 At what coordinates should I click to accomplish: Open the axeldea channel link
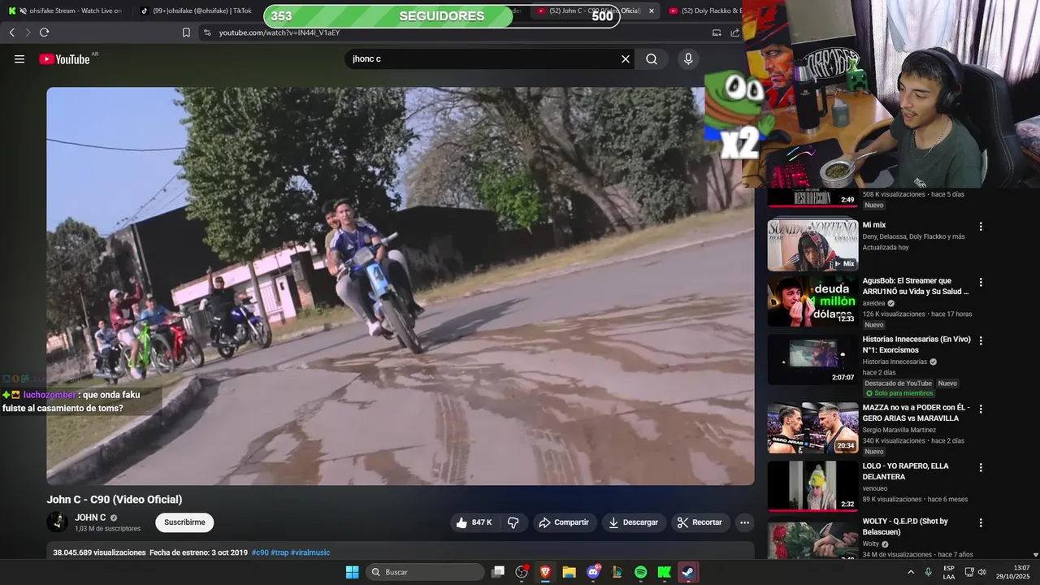pyautogui.click(x=875, y=303)
